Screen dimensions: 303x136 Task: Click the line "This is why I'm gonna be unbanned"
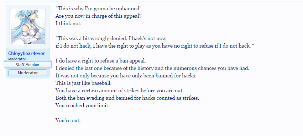99,9
